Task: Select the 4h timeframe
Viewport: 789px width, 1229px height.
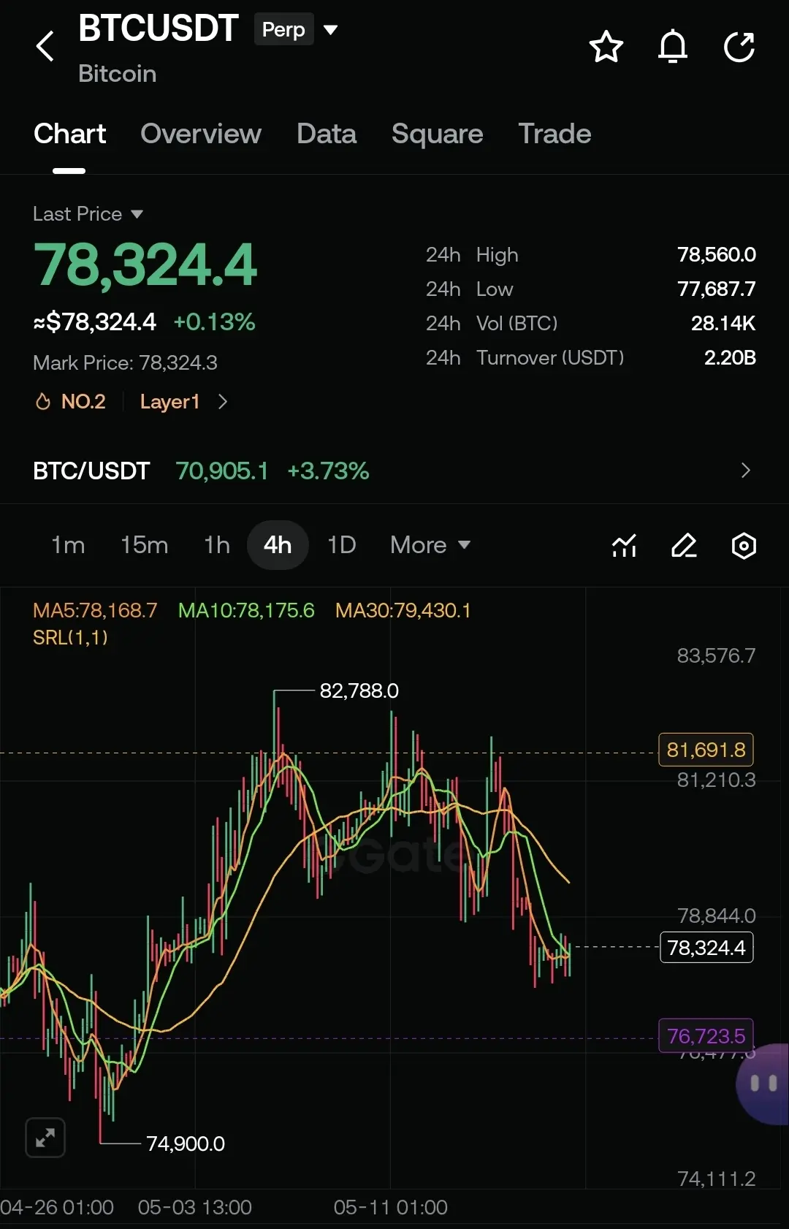Action: click(x=278, y=545)
